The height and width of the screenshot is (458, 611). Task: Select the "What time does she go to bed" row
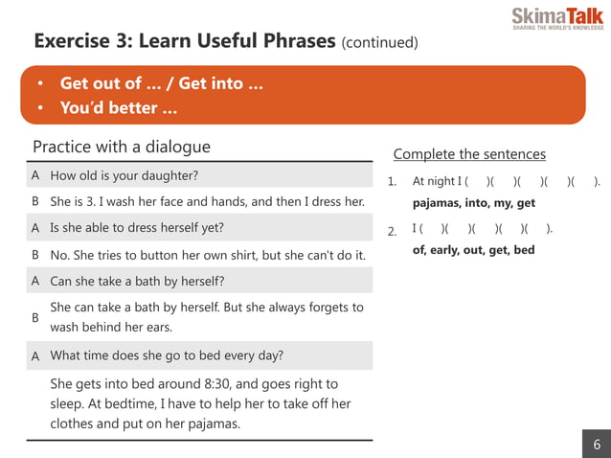click(167, 355)
